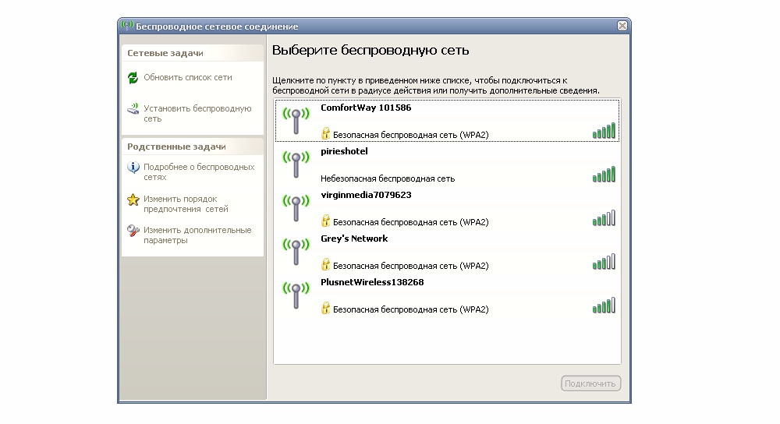Click WPA2 security text under ComfortWay 101586
This screenshot has width=780, height=424.
[x=411, y=135]
